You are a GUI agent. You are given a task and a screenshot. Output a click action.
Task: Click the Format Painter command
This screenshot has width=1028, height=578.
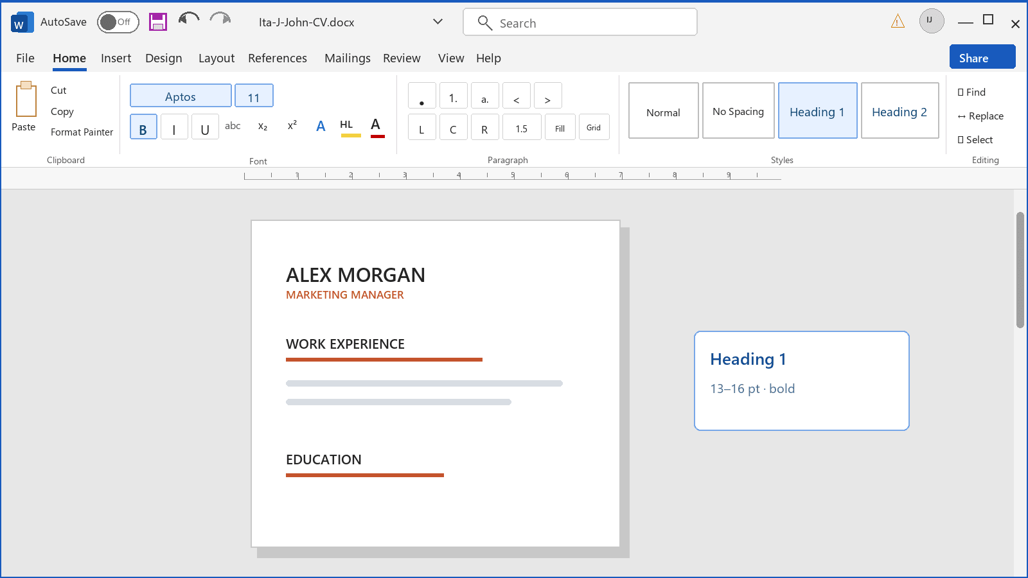[x=82, y=132]
